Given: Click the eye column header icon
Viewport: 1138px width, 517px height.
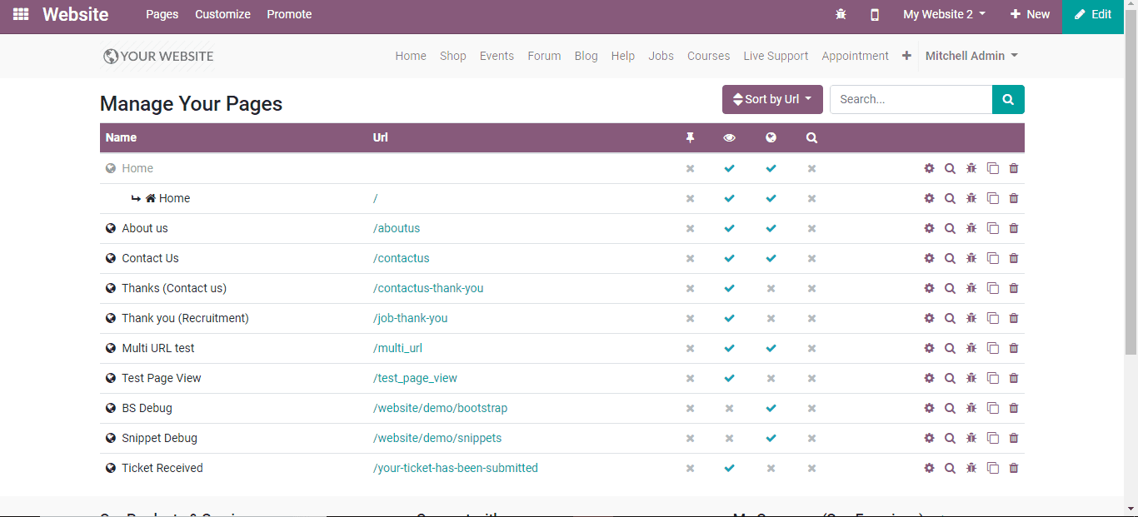Looking at the screenshot, I should [x=730, y=138].
